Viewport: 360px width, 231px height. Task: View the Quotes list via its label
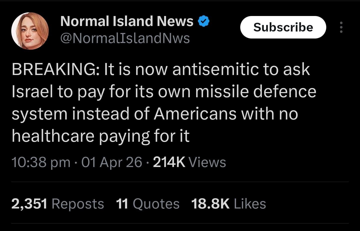156,203
